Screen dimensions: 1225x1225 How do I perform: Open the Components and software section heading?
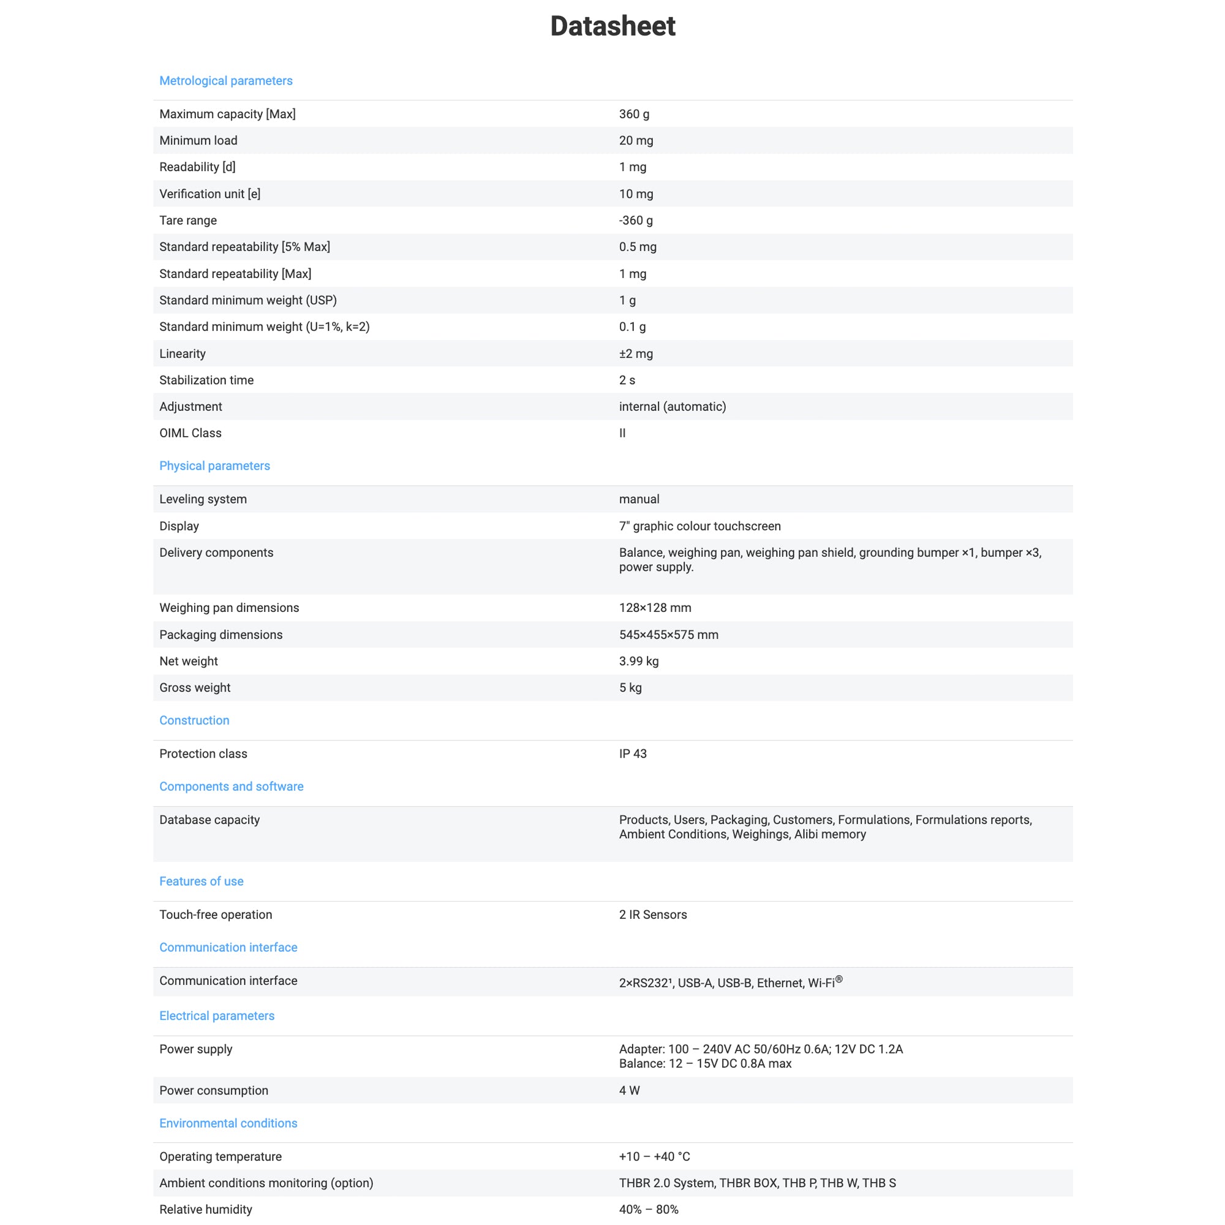click(231, 786)
